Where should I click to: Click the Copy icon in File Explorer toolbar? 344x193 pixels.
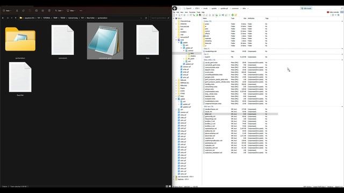tap(24, 11)
